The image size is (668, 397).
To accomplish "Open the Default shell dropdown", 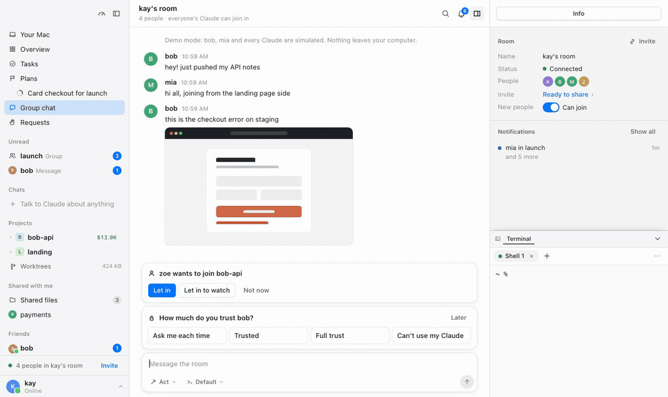I will click(x=205, y=382).
